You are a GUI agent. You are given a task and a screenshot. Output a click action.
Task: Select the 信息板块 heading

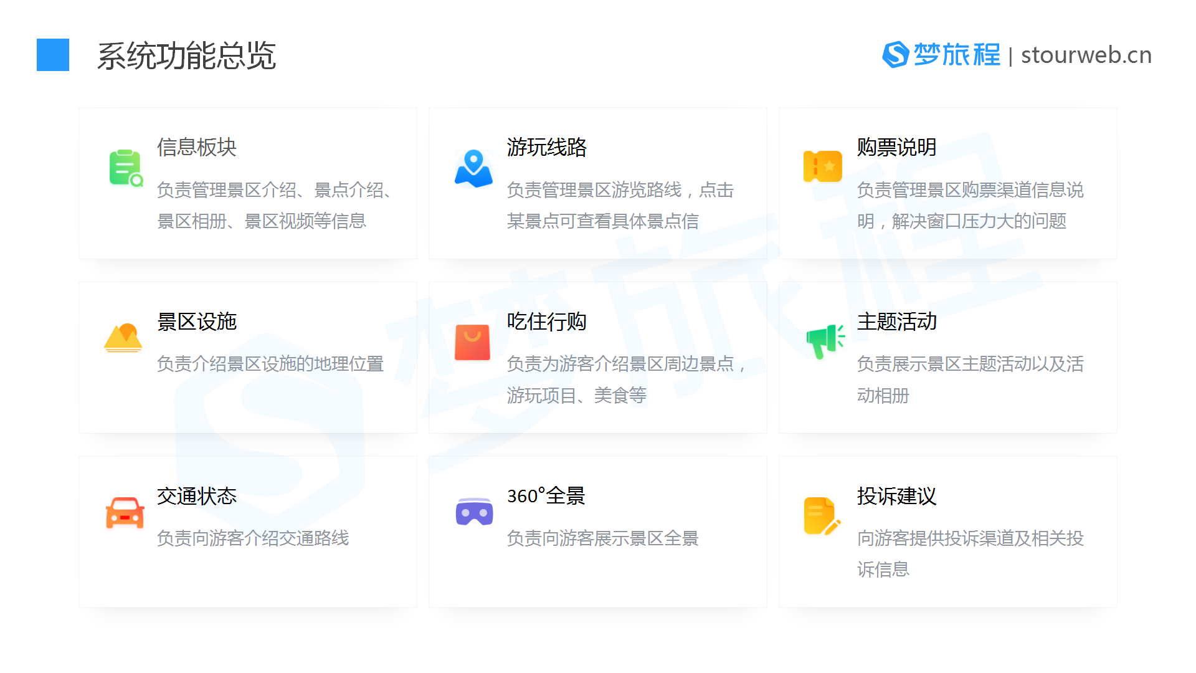(x=197, y=147)
